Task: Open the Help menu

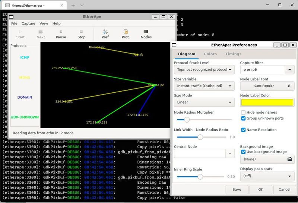Action: click(x=57, y=23)
